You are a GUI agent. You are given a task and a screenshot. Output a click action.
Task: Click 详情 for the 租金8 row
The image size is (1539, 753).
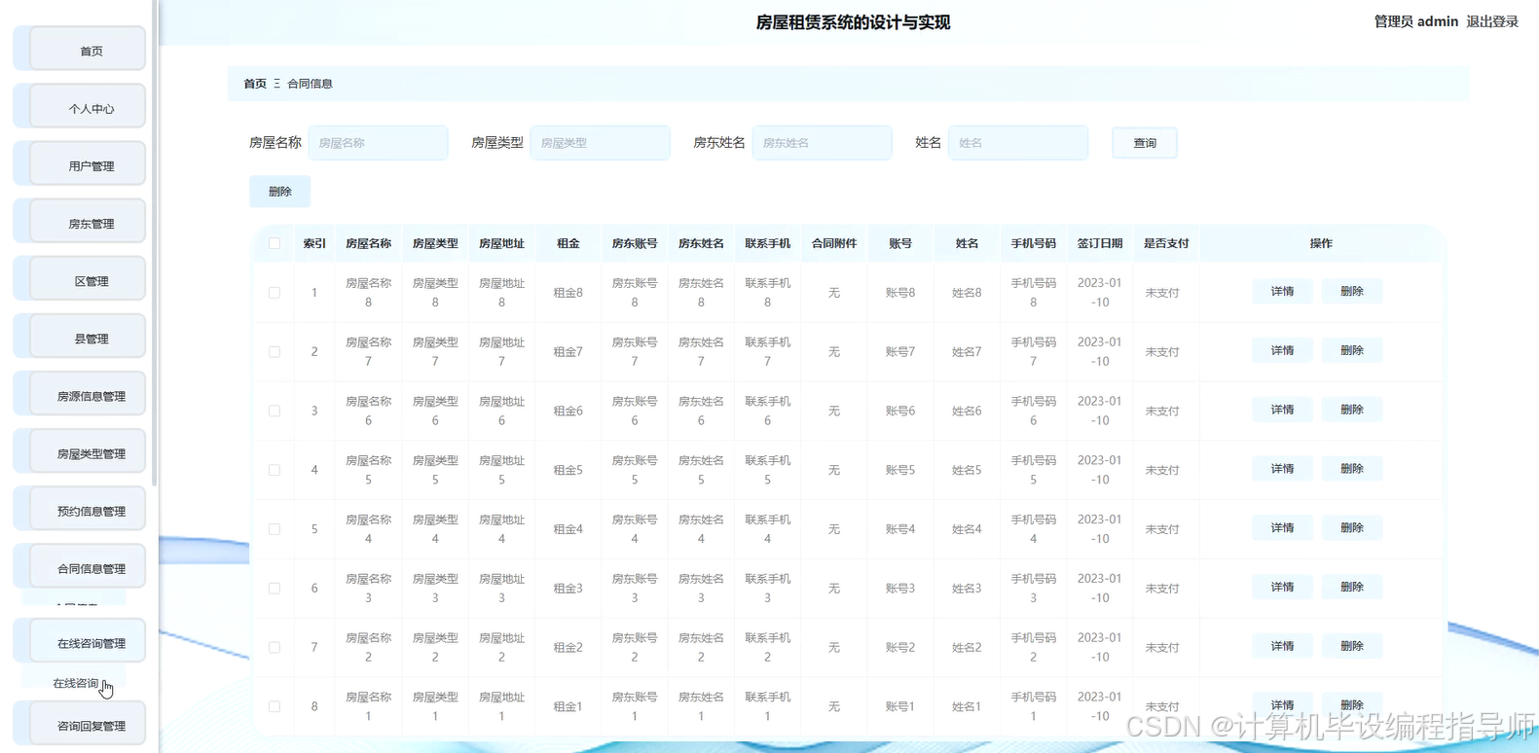pos(1282,291)
